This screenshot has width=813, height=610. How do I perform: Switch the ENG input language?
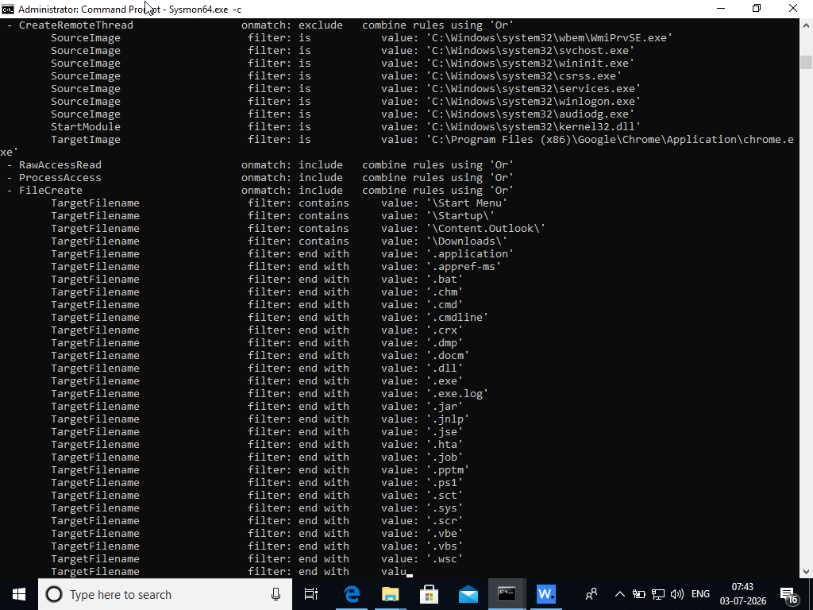tap(700, 594)
